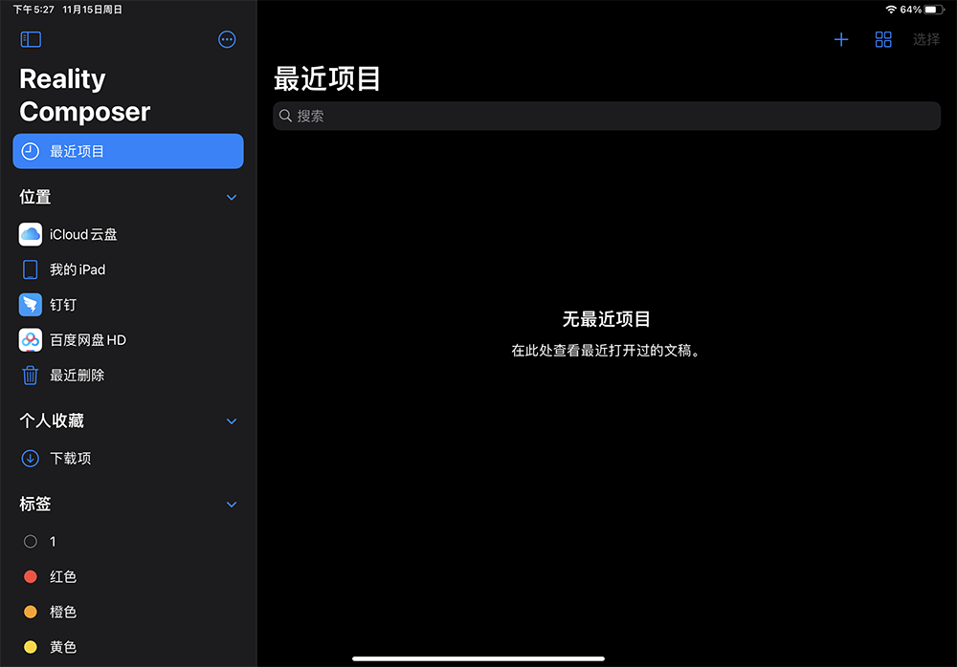Viewport: 957px width, 667px height.
Task: Tap the battery status icon
Action: pyautogui.click(x=934, y=10)
